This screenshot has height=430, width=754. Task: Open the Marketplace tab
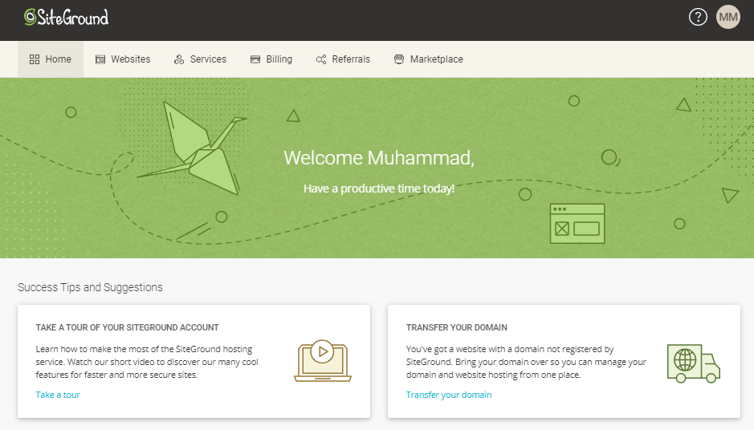click(429, 59)
